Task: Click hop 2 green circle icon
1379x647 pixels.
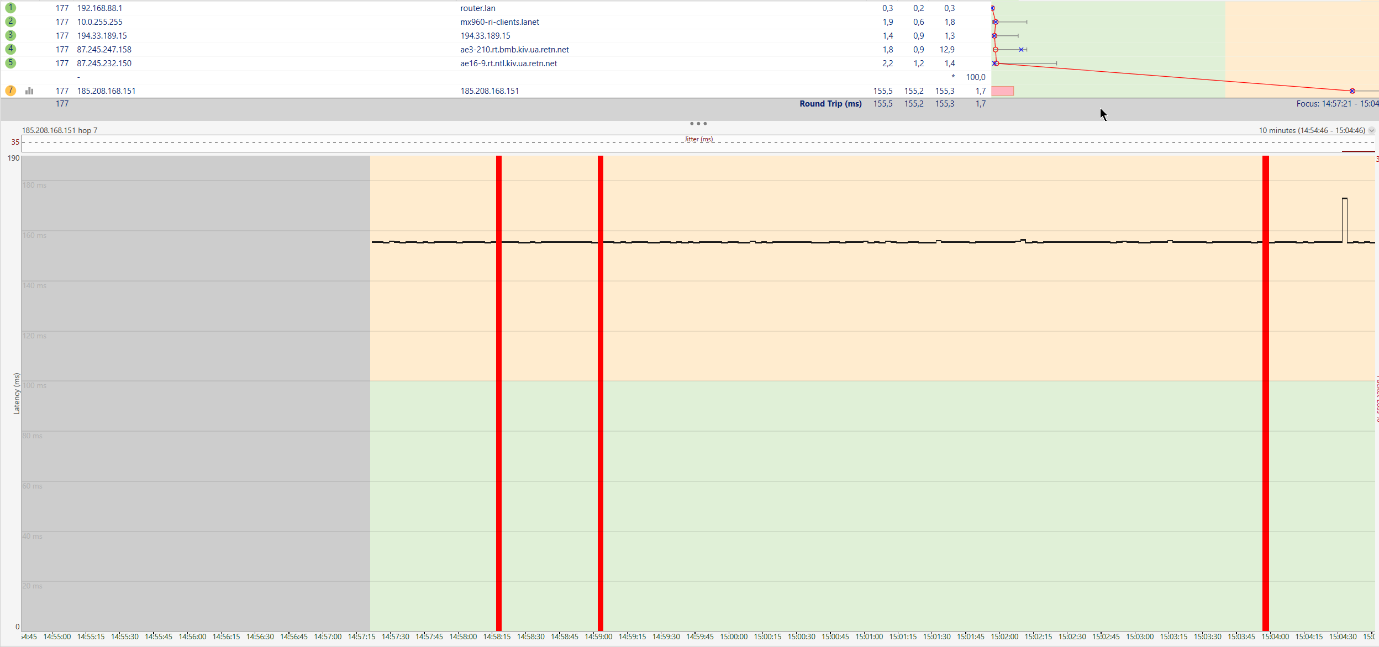Action: 10,22
